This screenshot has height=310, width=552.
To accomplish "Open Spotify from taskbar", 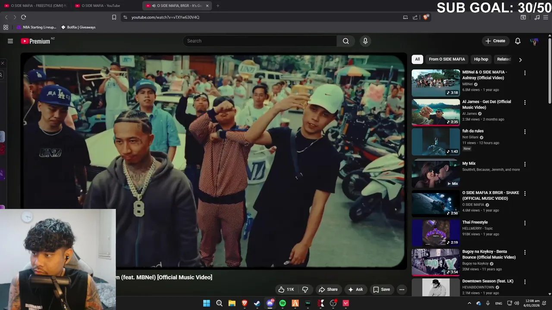I will 282,303.
